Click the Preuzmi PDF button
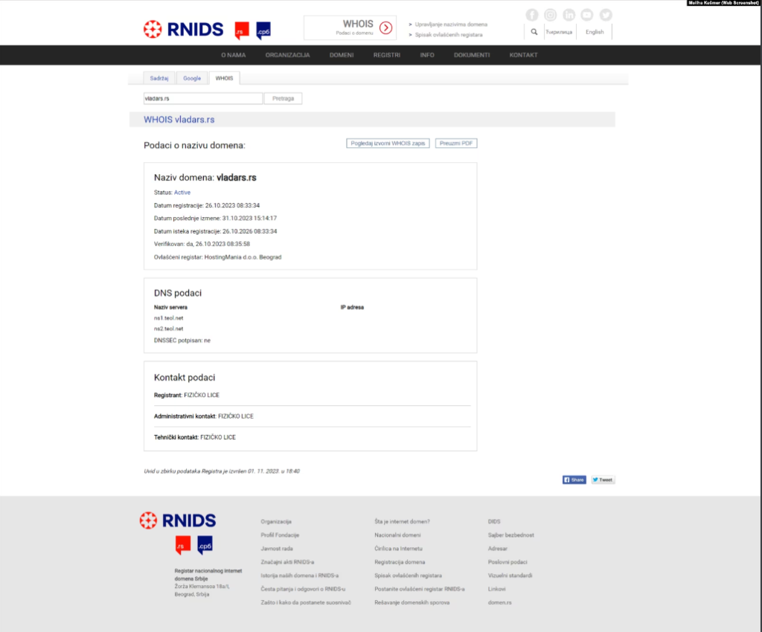This screenshot has width=762, height=632. pyautogui.click(x=456, y=143)
